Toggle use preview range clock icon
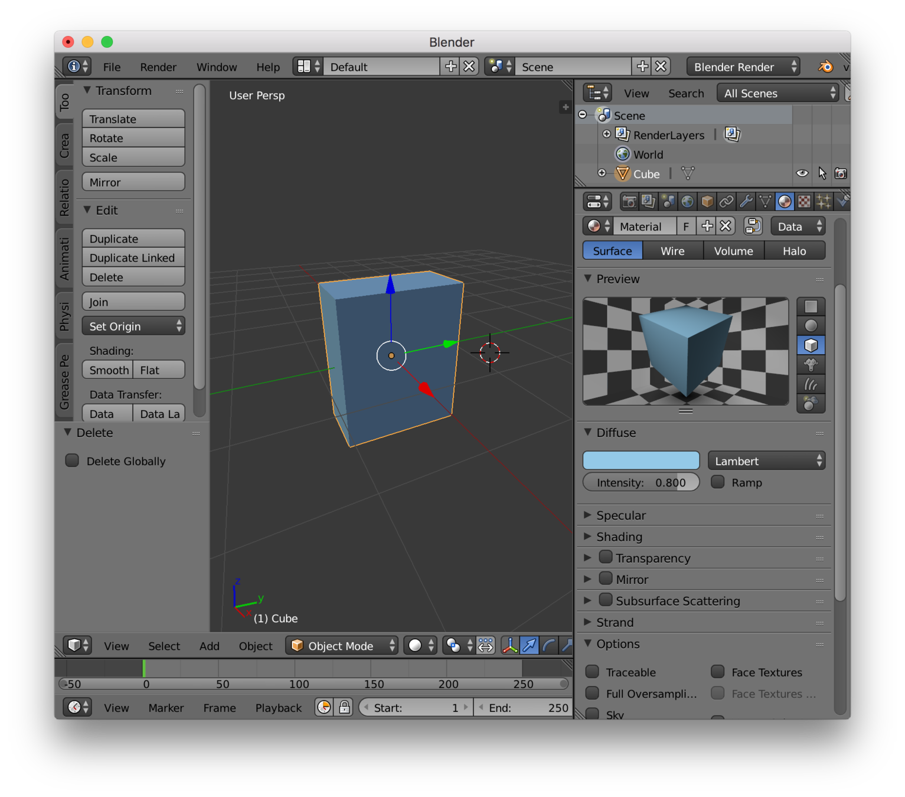The image size is (905, 797). coord(324,707)
